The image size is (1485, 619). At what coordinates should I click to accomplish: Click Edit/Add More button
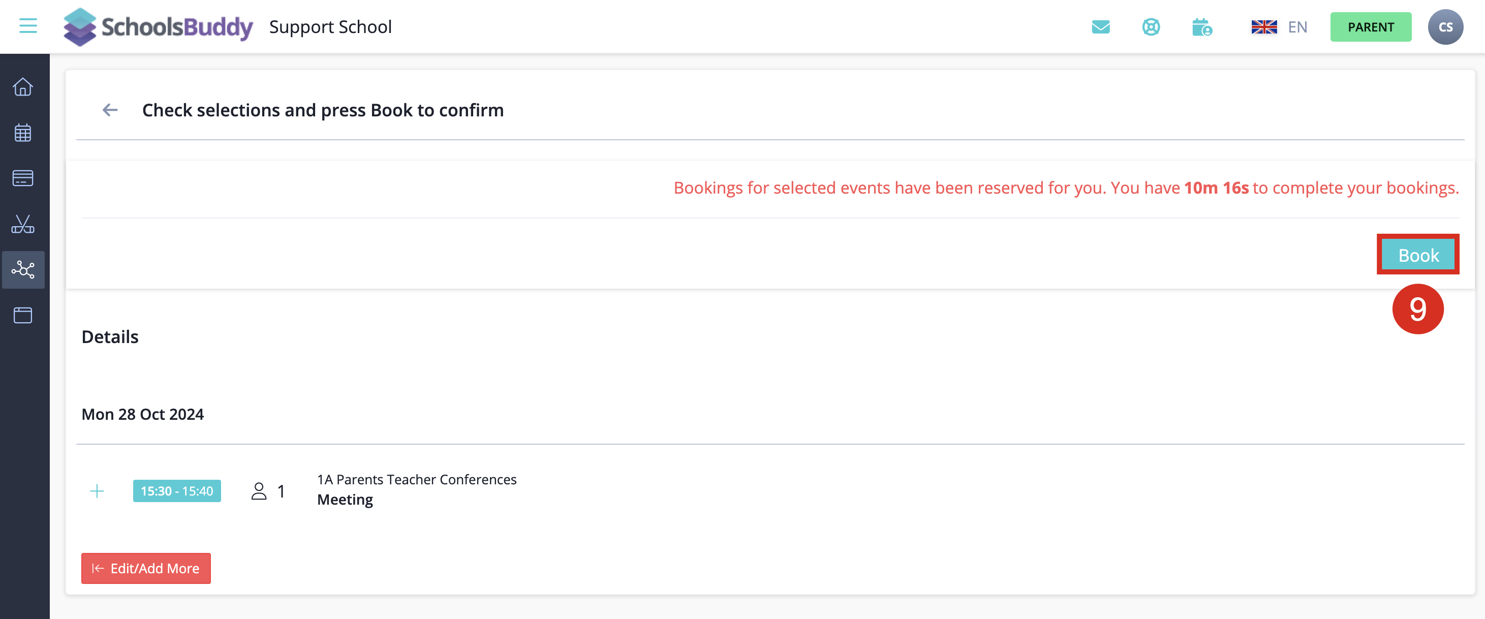click(146, 568)
